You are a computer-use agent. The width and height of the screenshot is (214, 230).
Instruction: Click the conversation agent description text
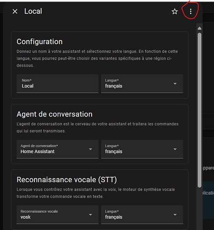98,127
